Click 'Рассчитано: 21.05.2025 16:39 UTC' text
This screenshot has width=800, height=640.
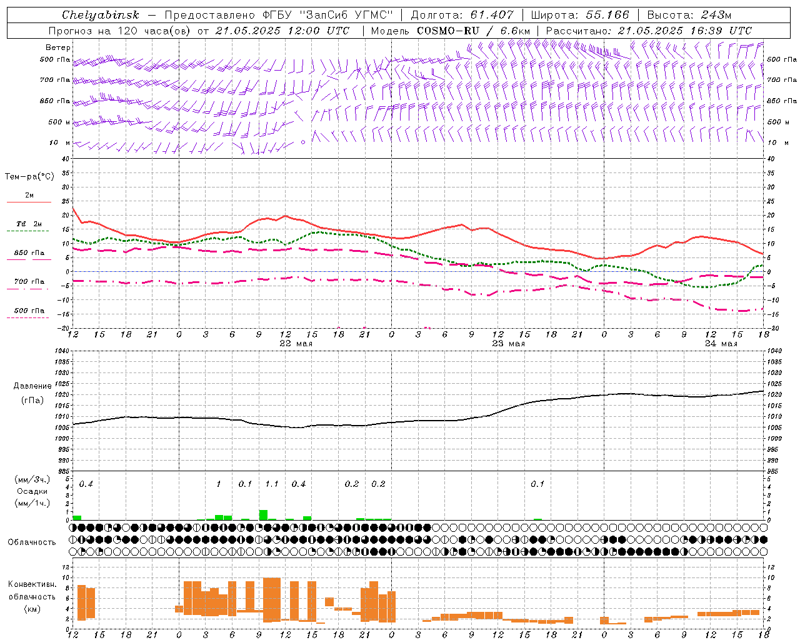coord(649,31)
